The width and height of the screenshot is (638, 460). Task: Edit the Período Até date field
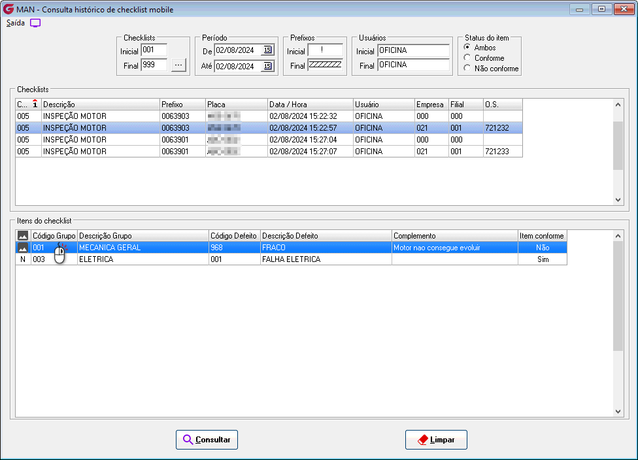(238, 66)
